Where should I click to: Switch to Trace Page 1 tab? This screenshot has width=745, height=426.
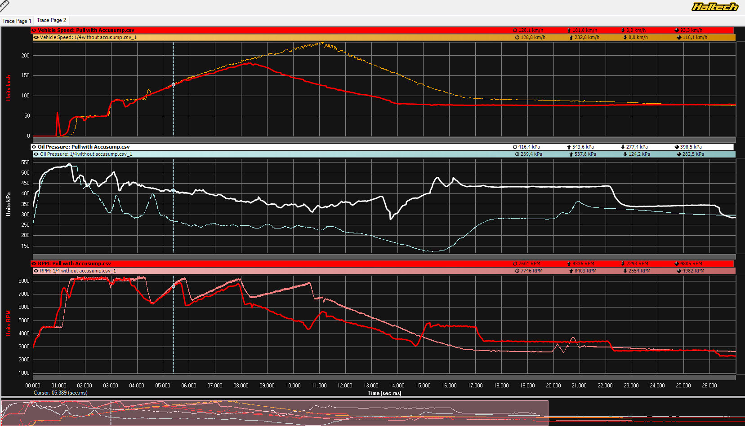[x=17, y=21]
